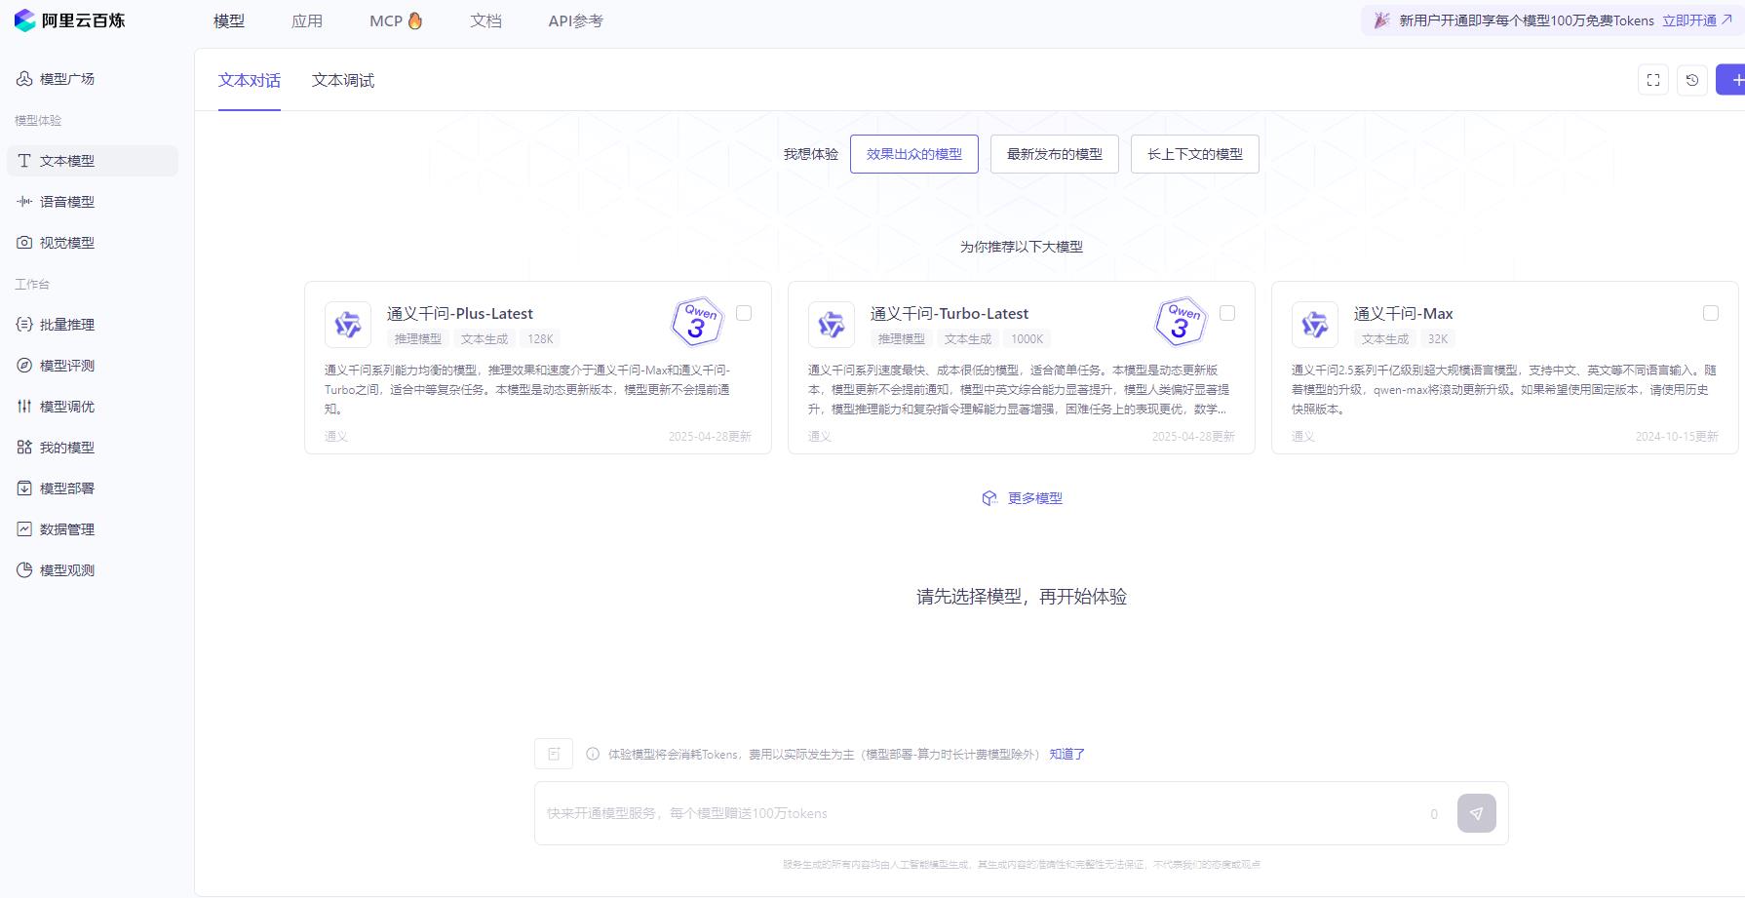Select 文本模型 sidebar item
Screen dimensions: 1745x898
coord(93,161)
